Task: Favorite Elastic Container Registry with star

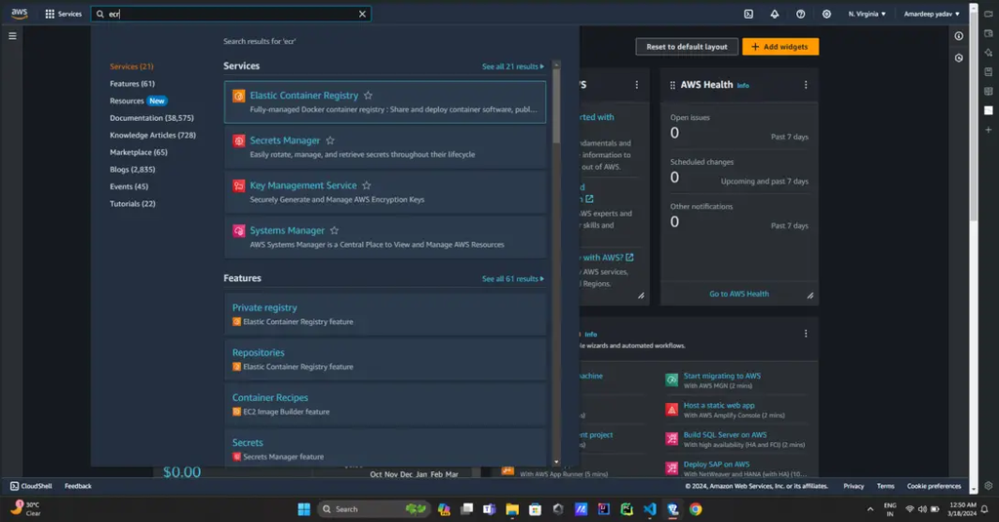Action: [x=368, y=96]
